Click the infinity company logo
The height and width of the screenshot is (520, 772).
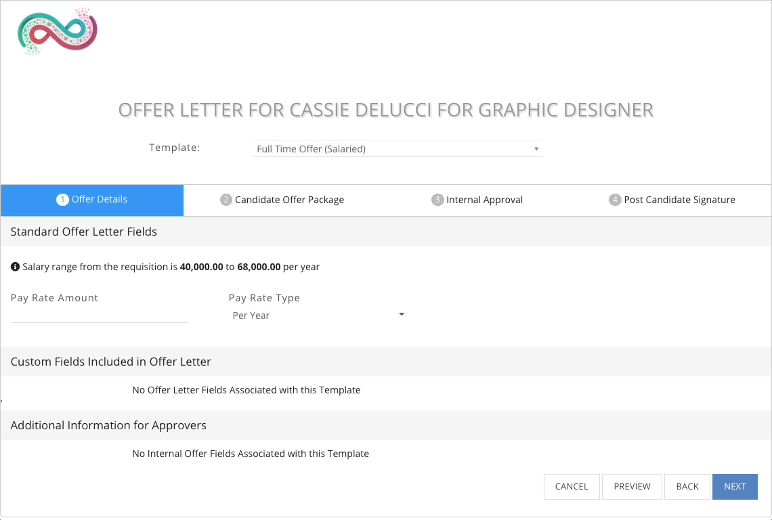(58, 31)
